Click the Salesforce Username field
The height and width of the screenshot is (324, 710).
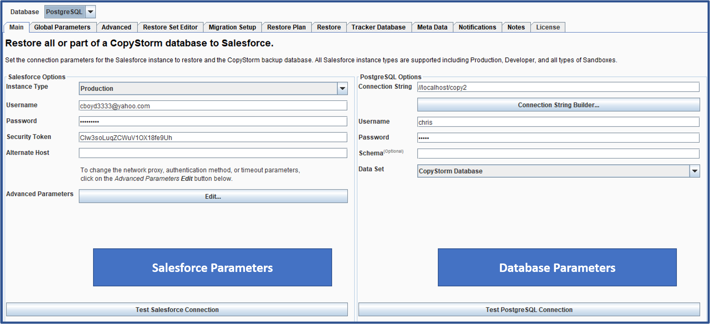213,106
